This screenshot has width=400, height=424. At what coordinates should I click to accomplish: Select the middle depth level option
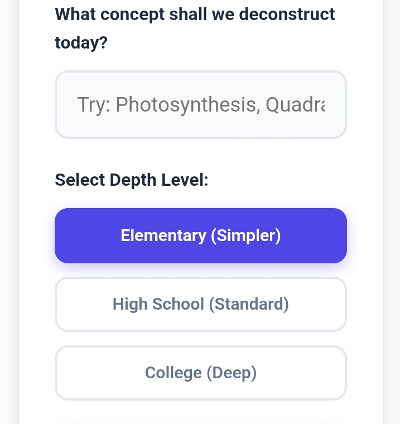pos(201,304)
